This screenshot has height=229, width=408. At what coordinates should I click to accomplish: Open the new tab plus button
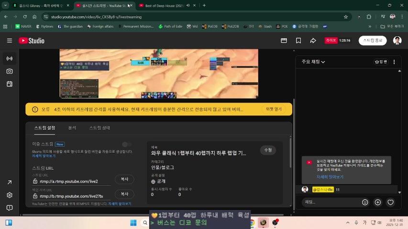(x=204, y=5)
